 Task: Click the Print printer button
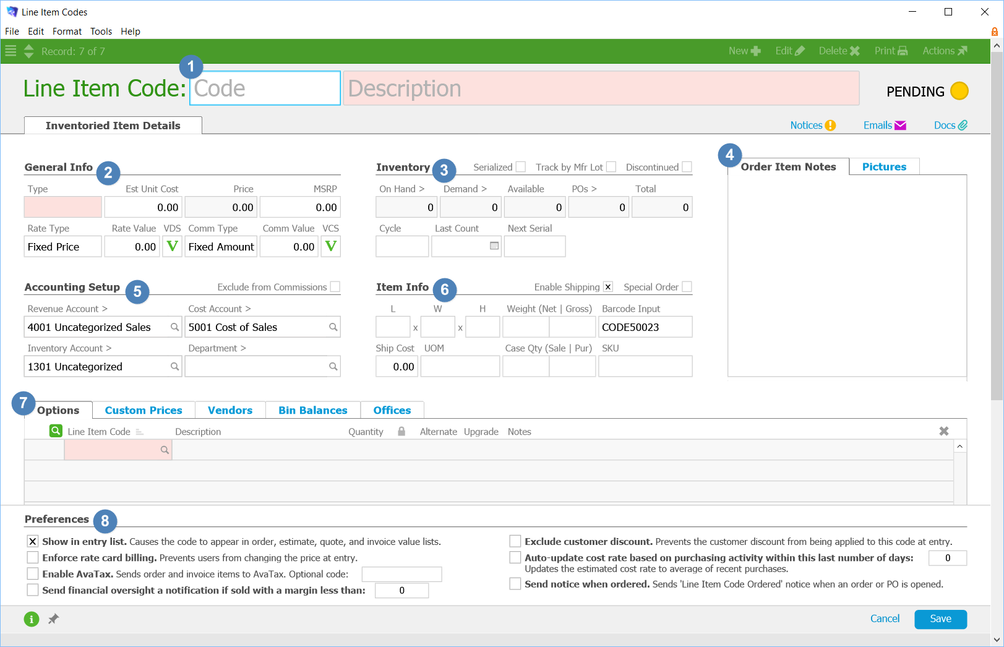pyautogui.click(x=891, y=51)
